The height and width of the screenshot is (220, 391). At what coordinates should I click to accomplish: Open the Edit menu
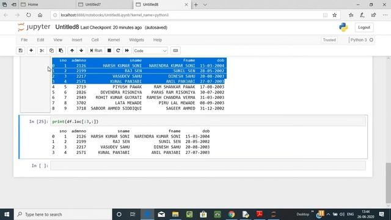coord(40,40)
